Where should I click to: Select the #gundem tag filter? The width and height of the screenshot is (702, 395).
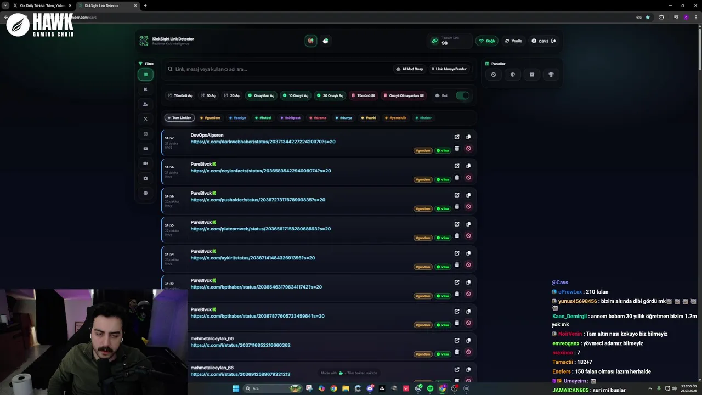coord(210,118)
